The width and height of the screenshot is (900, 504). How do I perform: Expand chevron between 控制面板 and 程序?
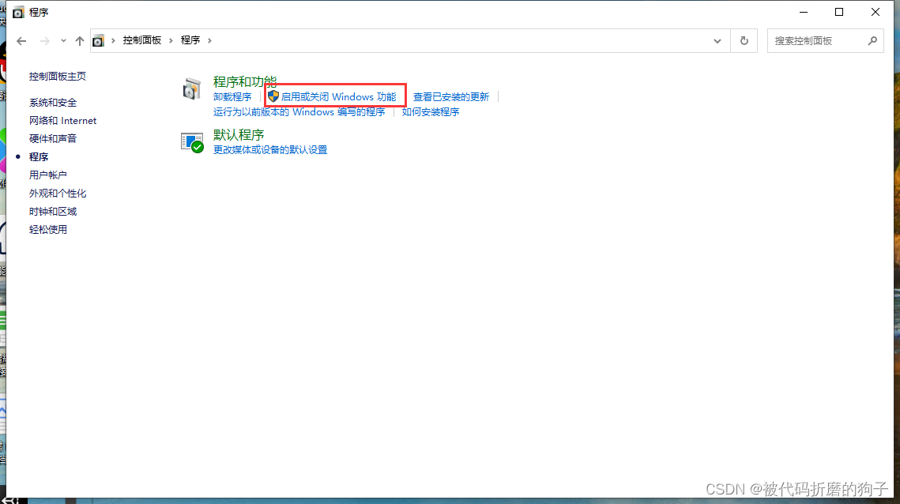(171, 41)
